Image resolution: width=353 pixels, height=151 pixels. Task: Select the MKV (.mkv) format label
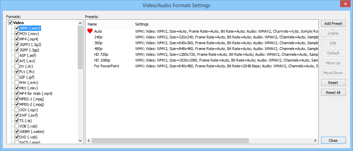[x=29, y=88]
